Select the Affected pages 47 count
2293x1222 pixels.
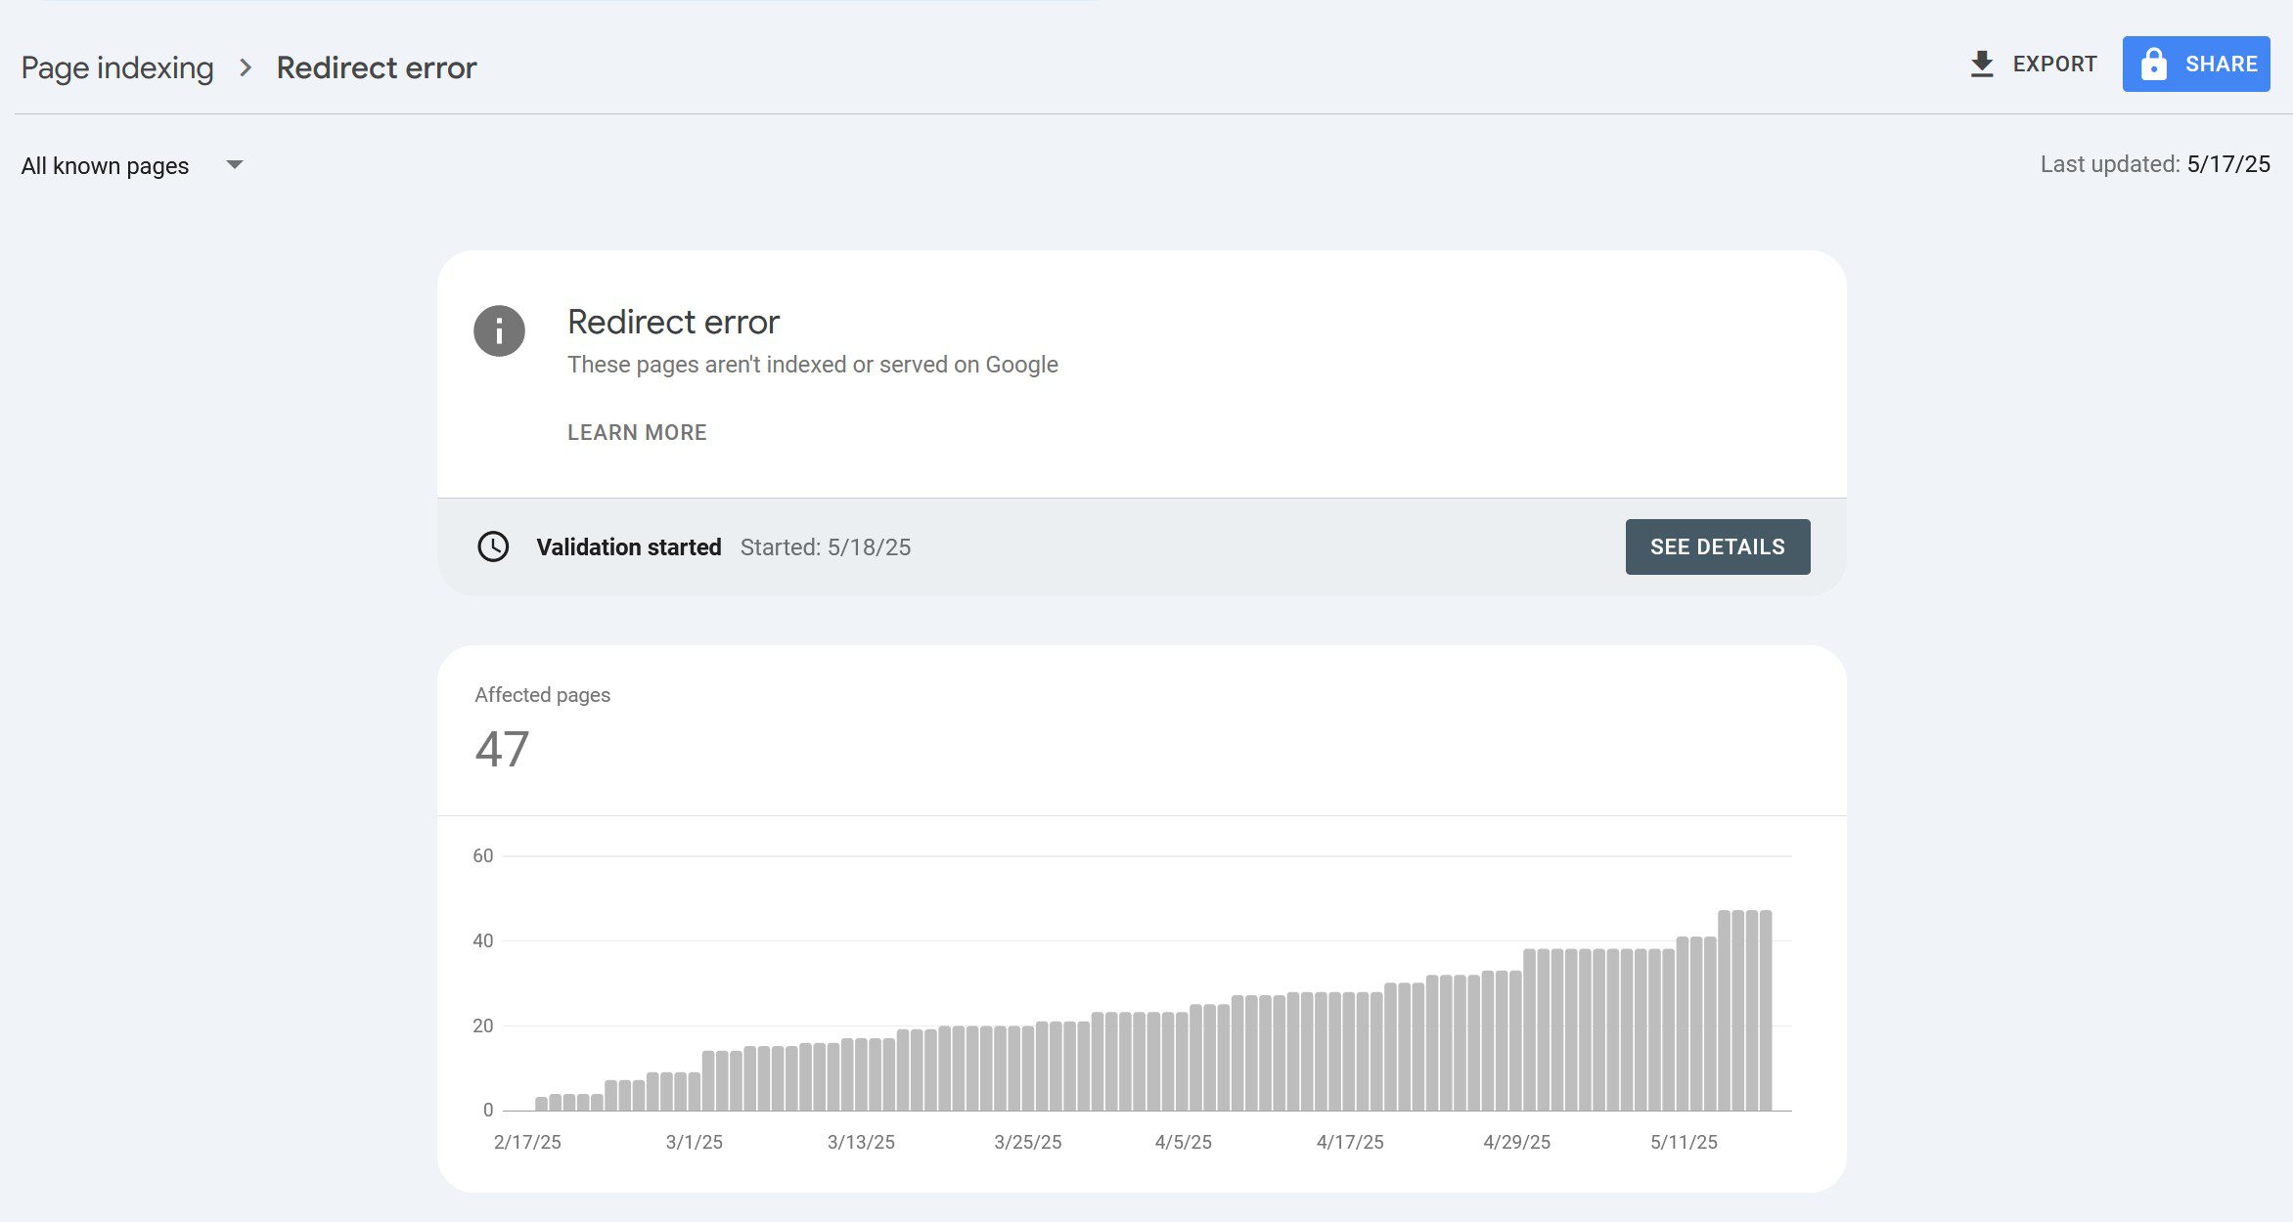502,749
